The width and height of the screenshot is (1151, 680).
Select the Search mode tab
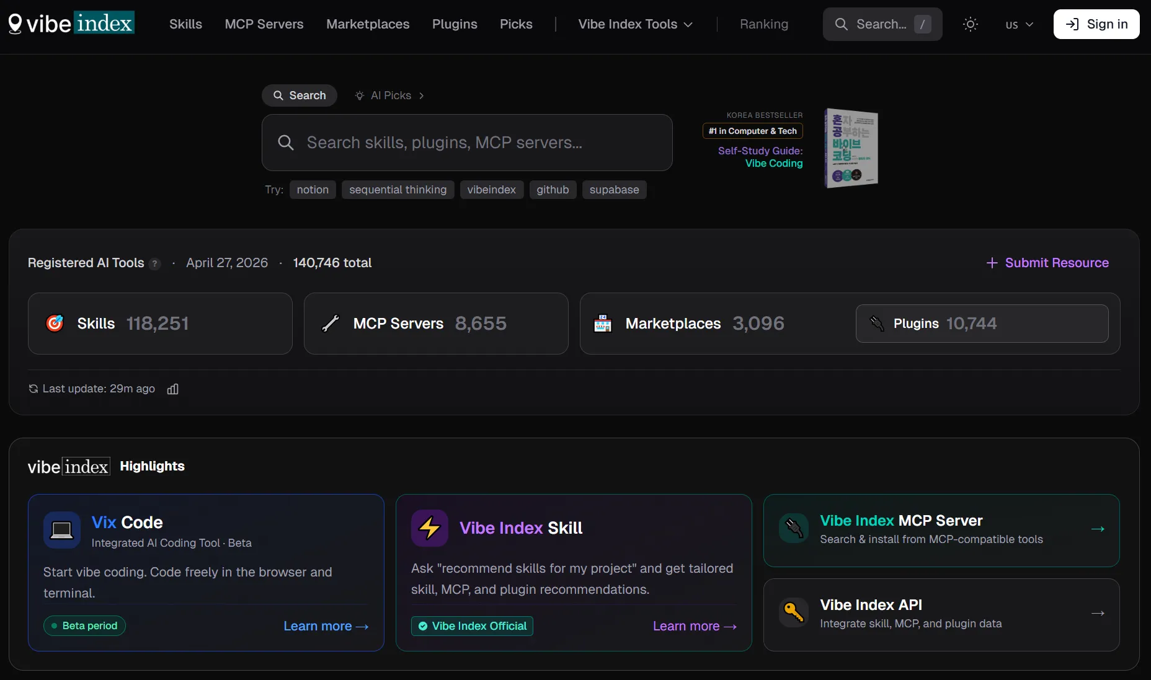pos(300,95)
